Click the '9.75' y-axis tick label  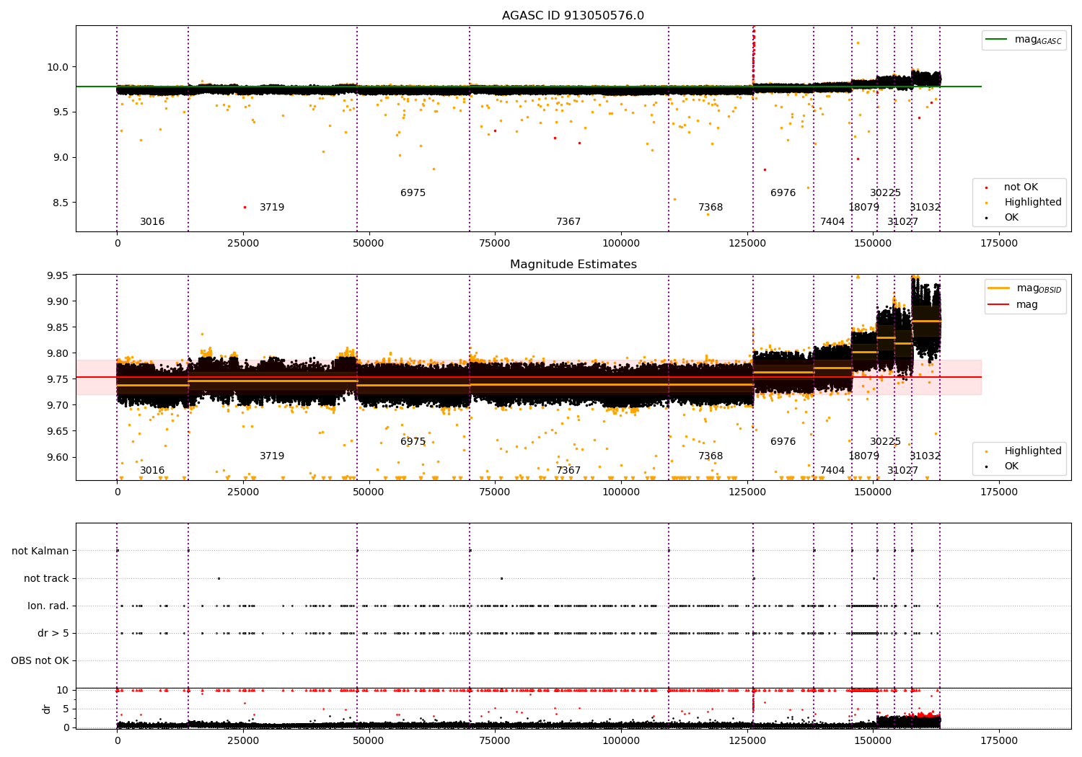click(x=58, y=380)
